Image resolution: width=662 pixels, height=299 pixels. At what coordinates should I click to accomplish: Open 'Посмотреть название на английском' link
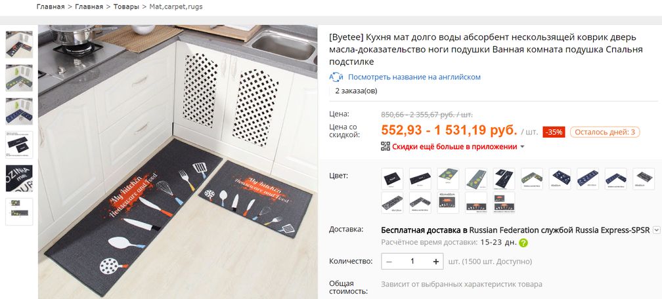coord(414,77)
